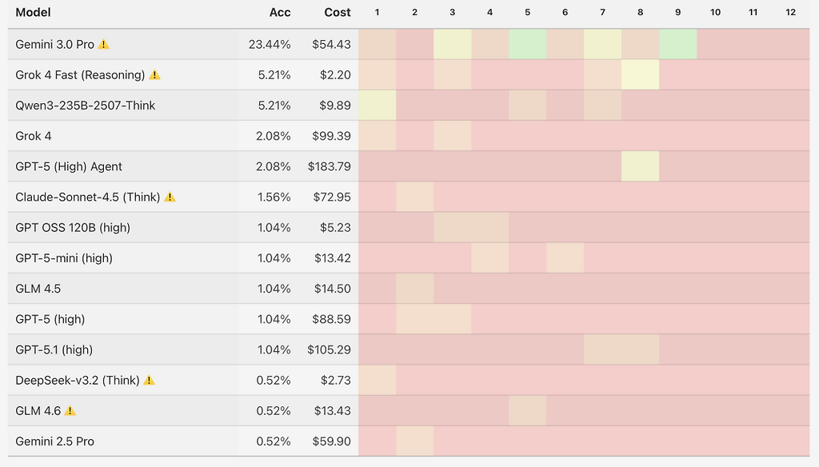Click the $105.29 cost for GPT-5.1 (high)
Viewport: 819px width, 467px height.
point(329,350)
